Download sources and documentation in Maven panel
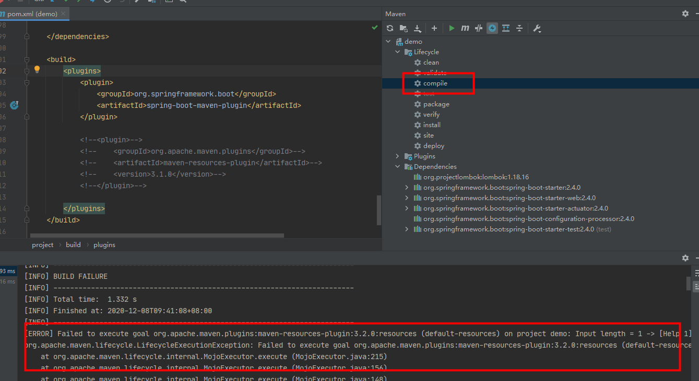Screen dimensions: 699x381 [x=417, y=28]
